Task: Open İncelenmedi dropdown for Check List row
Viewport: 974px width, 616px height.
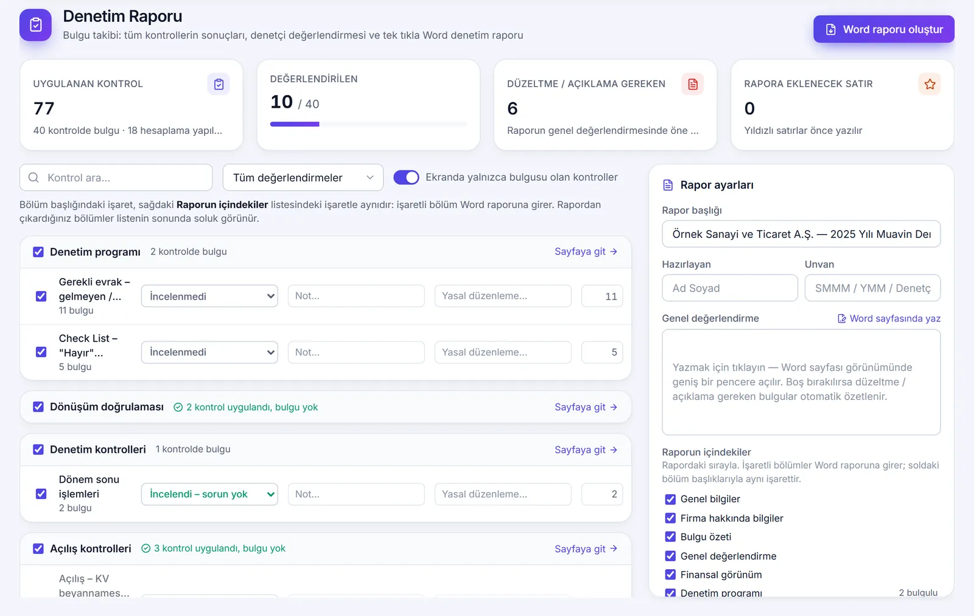Action: pos(209,352)
